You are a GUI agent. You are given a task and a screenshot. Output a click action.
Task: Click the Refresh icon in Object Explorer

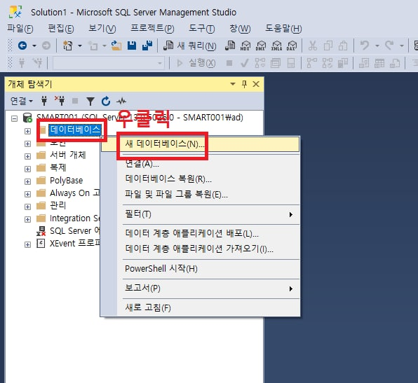[106, 101]
